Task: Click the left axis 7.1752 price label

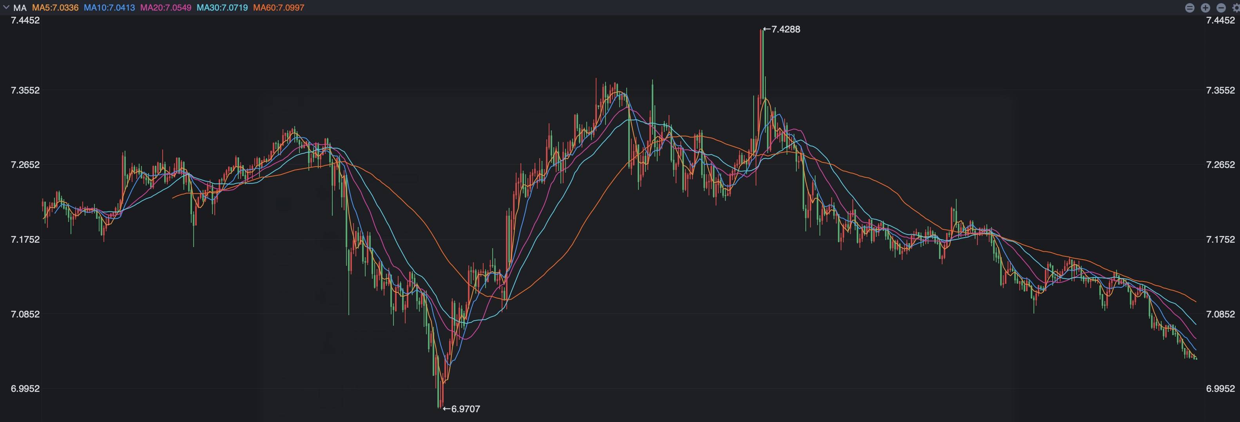Action: 25,239
